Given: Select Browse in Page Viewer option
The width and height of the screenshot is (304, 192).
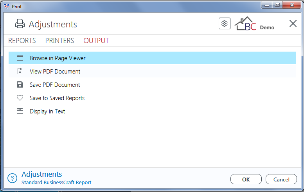Looking at the screenshot, I should click(152, 58).
